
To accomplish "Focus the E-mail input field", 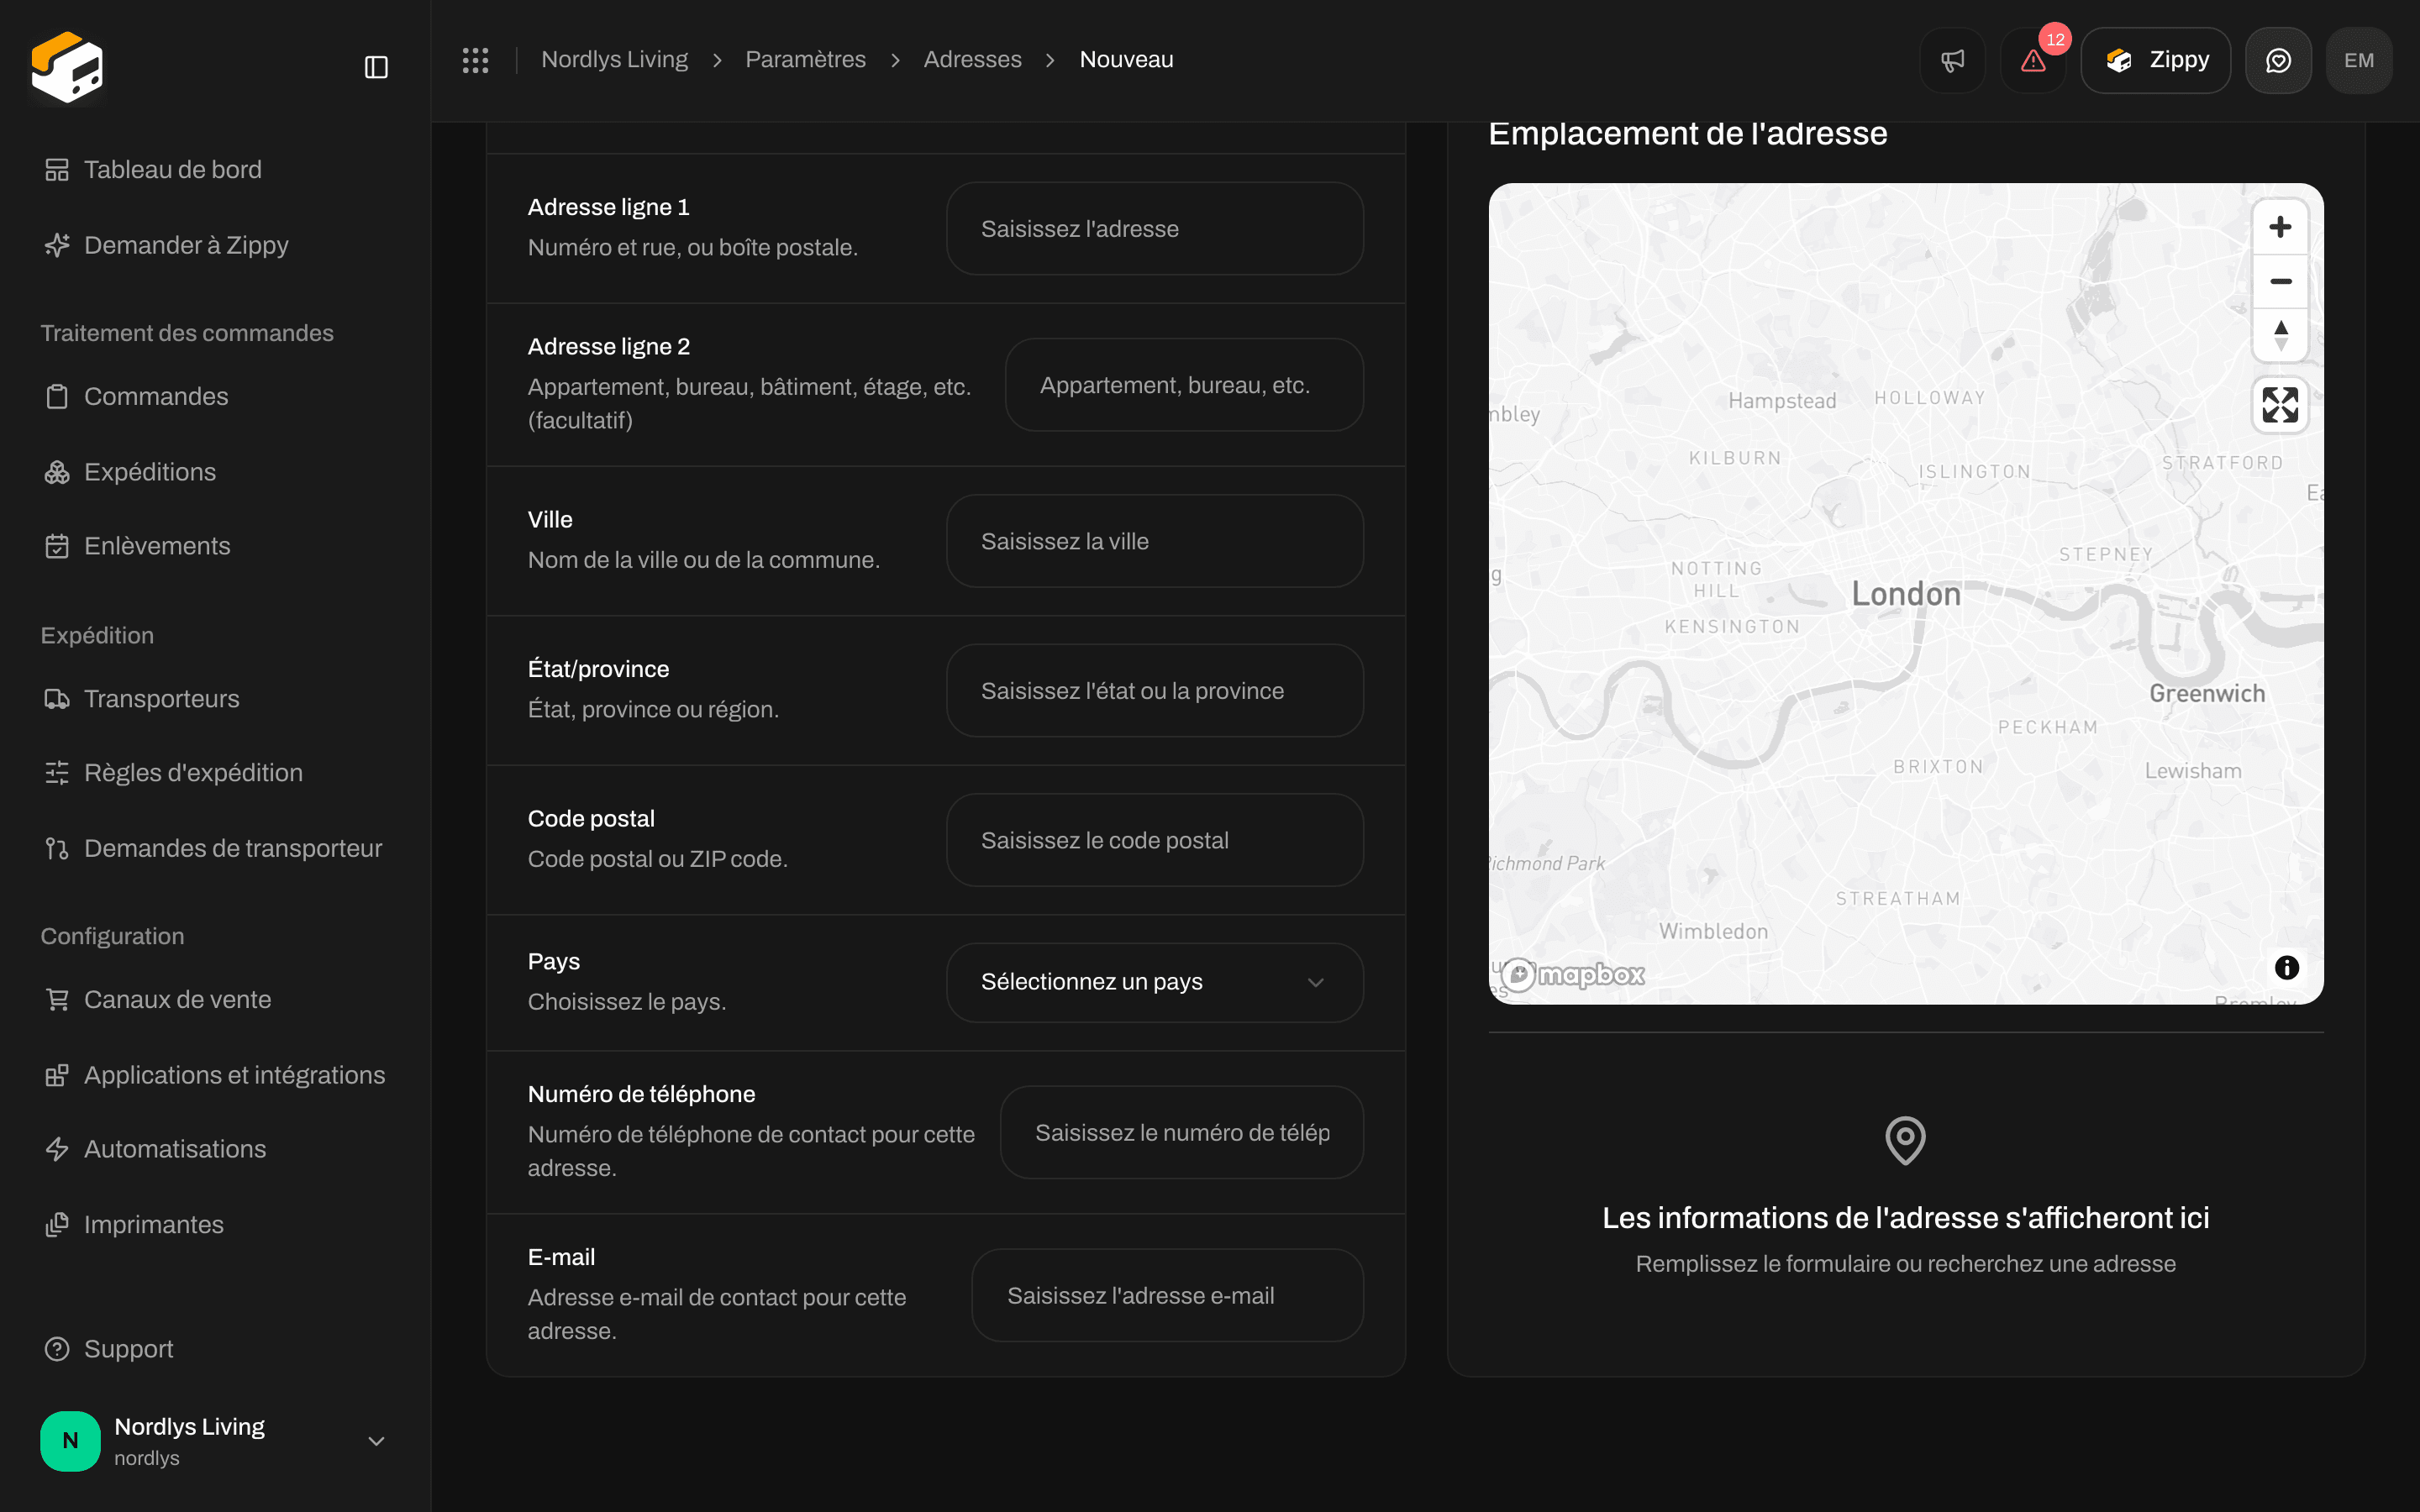I will tap(1167, 1296).
